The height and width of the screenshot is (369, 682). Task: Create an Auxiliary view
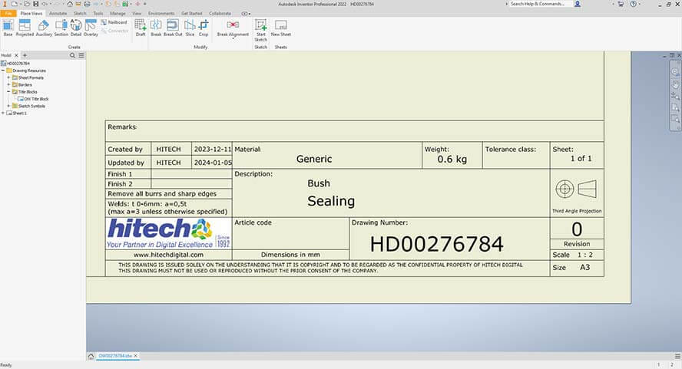tap(44, 28)
